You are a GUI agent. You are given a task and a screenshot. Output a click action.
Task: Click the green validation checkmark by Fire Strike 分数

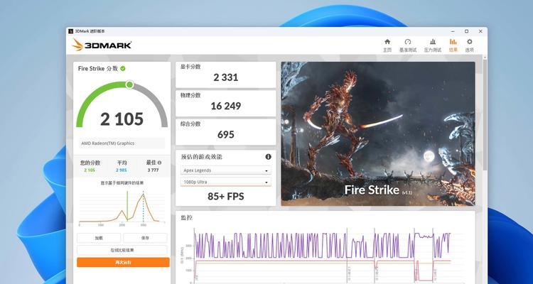(123, 68)
